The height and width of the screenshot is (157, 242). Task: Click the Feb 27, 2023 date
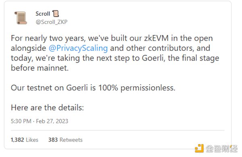[52, 121]
